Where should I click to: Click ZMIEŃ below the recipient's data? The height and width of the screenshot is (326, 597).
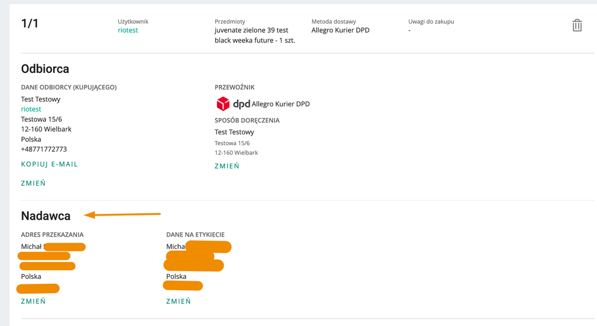pyautogui.click(x=33, y=183)
